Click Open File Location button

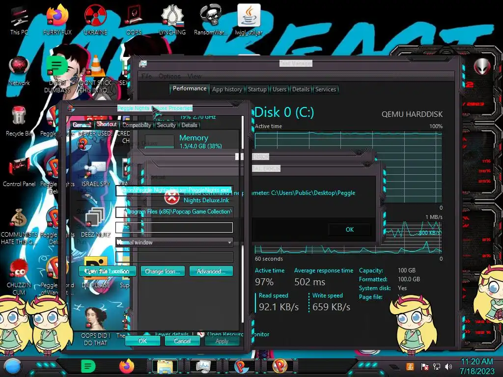click(107, 271)
